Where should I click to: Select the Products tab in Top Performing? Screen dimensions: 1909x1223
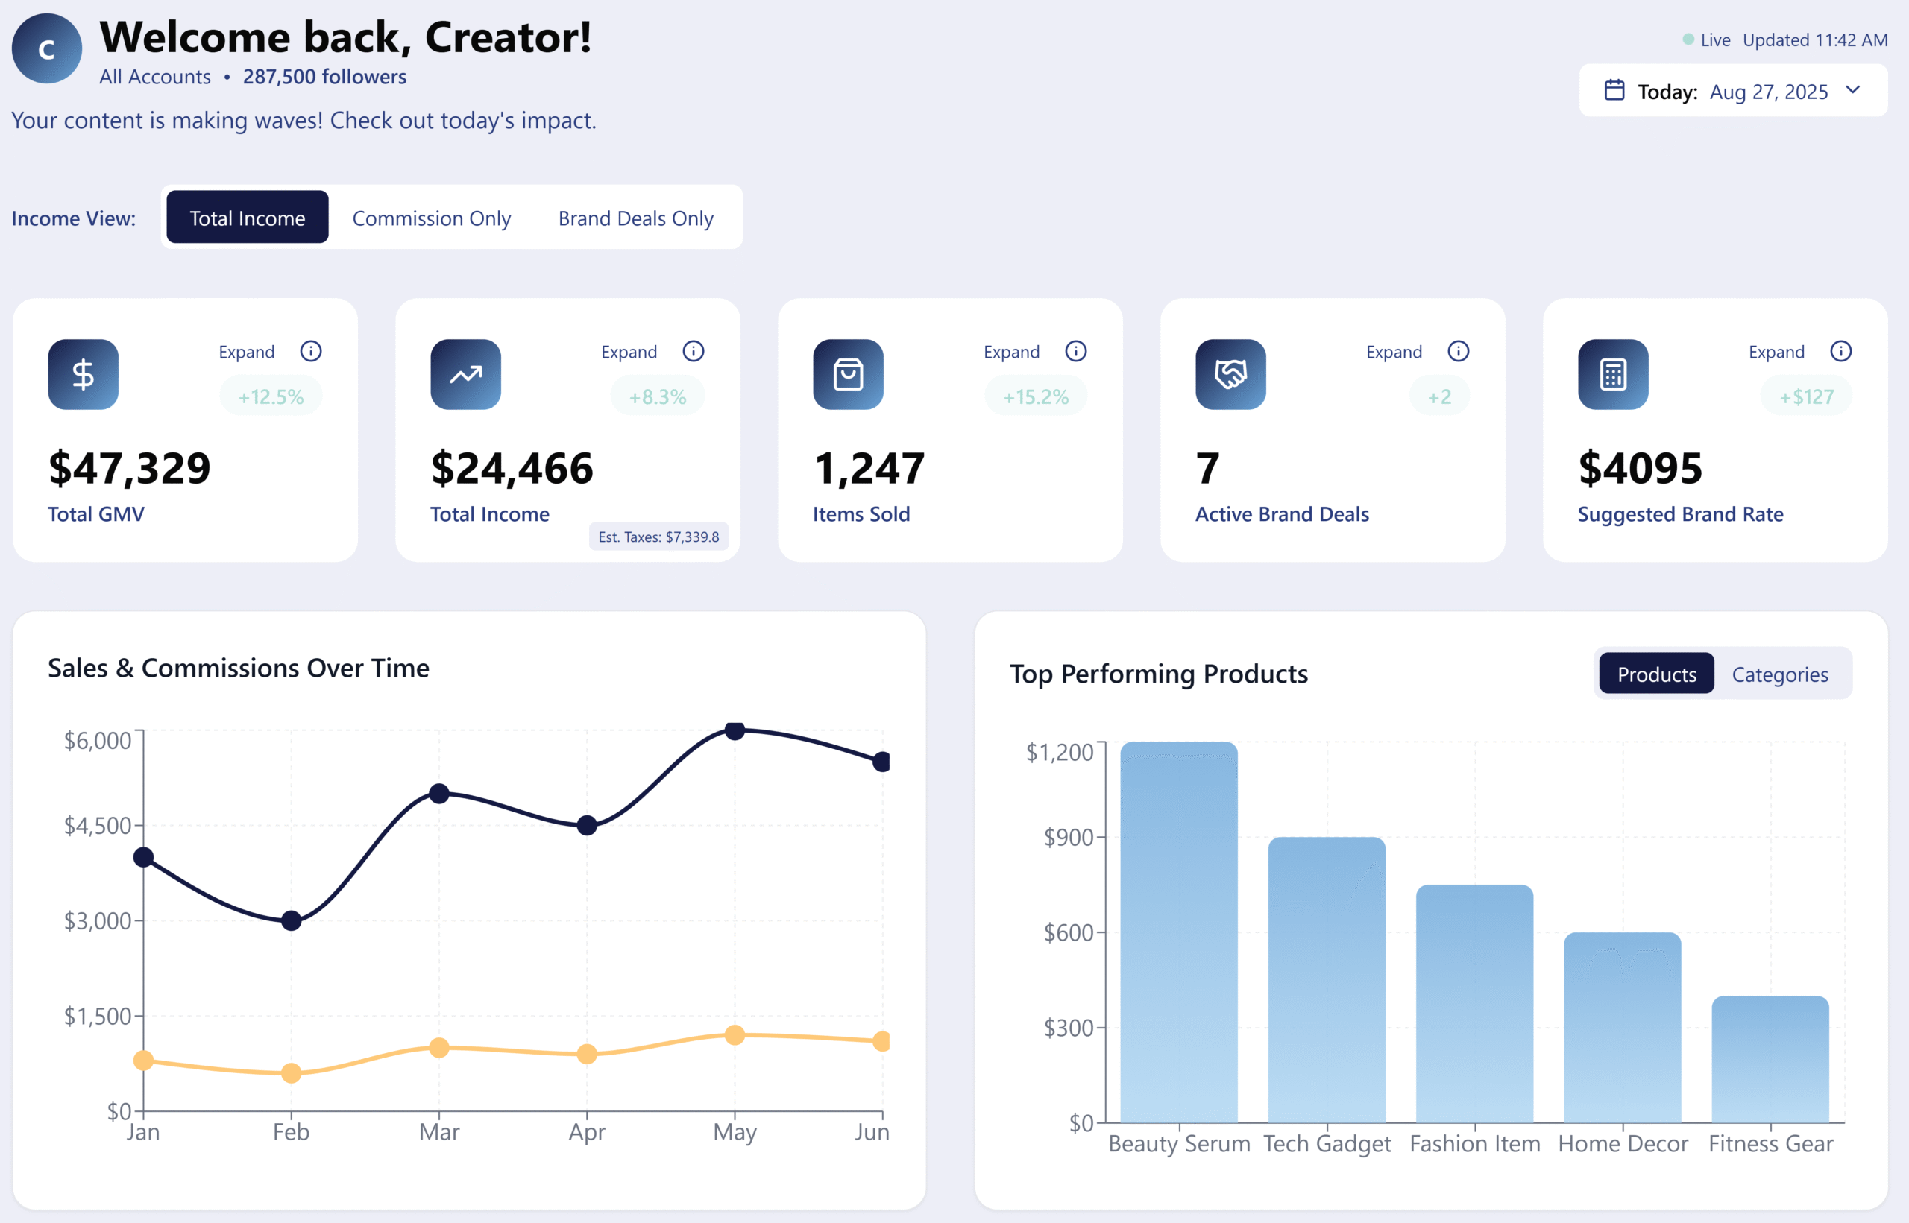[1656, 674]
